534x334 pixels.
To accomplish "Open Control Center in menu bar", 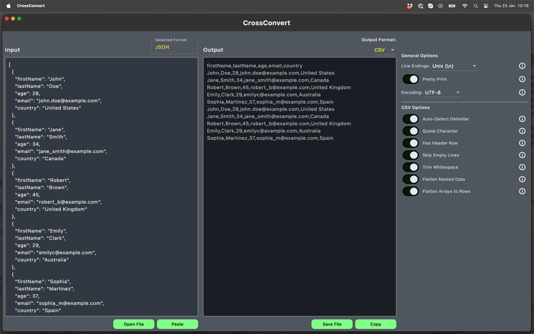I will coord(486,6).
